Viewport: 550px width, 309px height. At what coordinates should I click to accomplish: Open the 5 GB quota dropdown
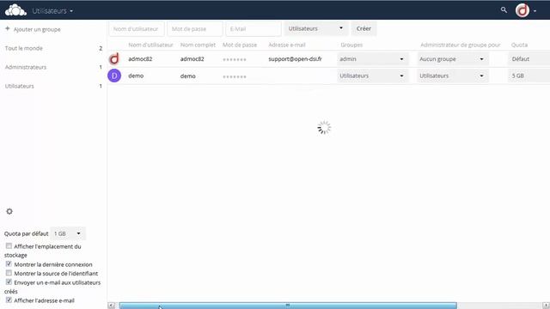[x=529, y=76]
